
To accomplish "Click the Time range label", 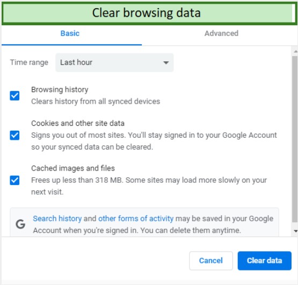I will coord(29,62).
